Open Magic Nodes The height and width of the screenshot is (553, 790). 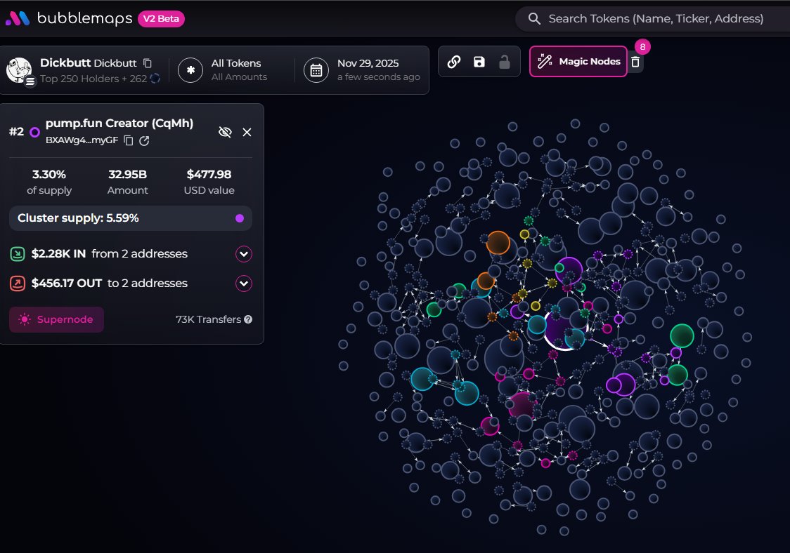(x=578, y=61)
